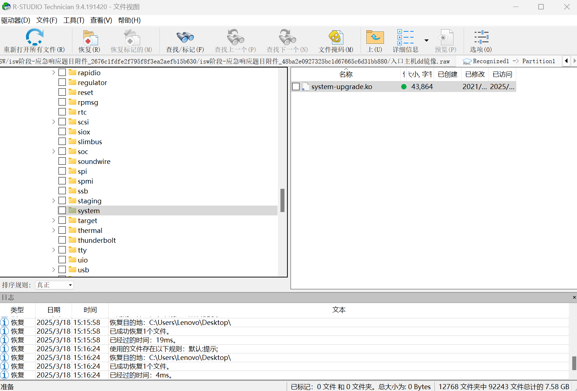Mark the system folder checkbox
The height and width of the screenshot is (391, 577).
62,210
